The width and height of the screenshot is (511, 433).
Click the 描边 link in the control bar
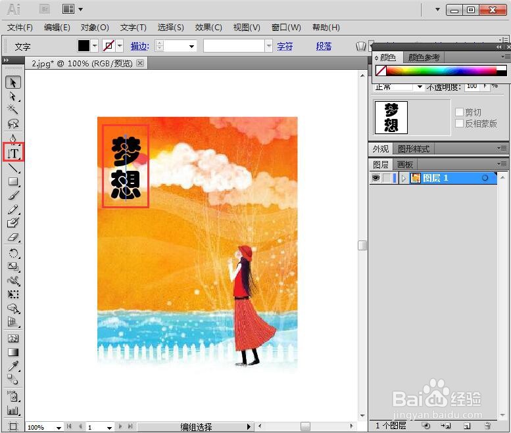click(139, 47)
